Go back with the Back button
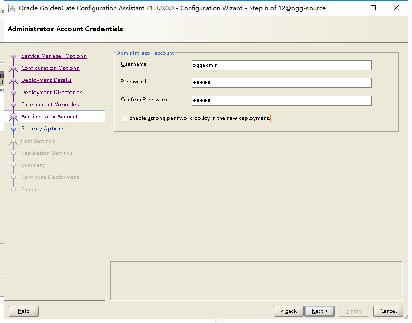The height and width of the screenshot is (323, 412). tap(288, 311)
